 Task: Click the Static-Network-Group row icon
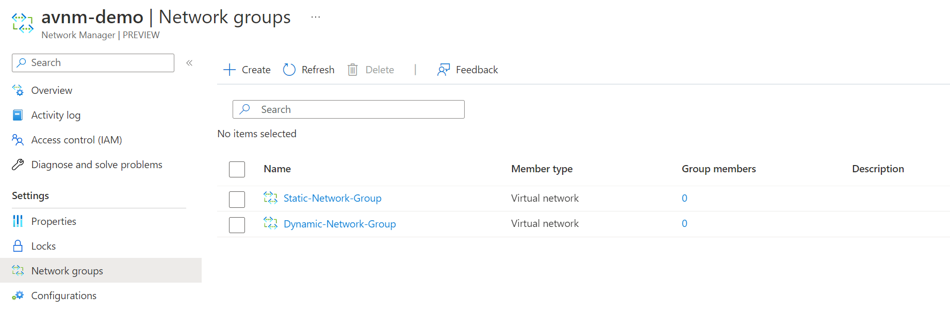[270, 198]
